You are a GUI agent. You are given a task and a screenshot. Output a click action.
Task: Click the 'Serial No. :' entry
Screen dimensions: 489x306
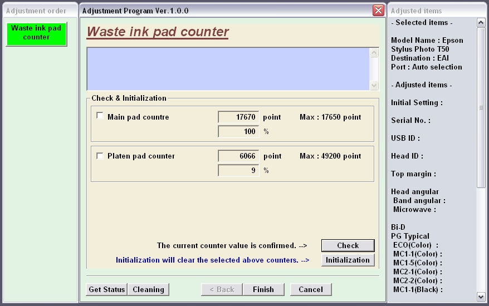[x=410, y=121]
